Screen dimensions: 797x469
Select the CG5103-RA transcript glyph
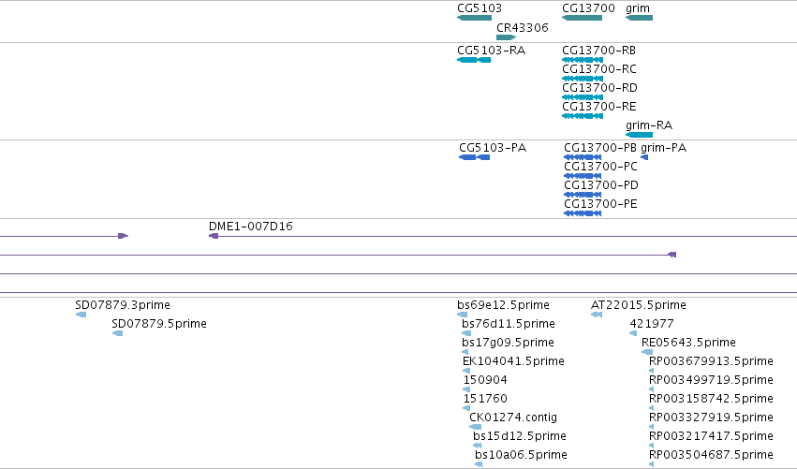474,60
